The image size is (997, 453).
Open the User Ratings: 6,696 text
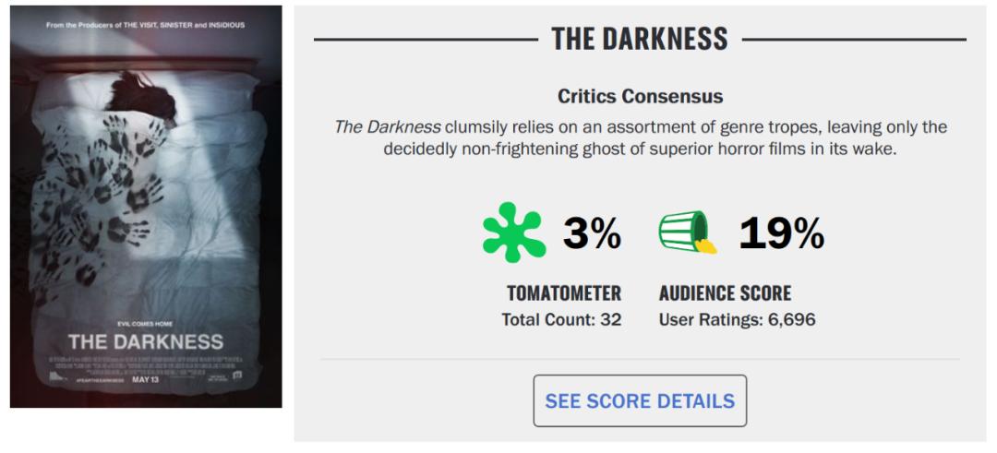click(737, 320)
